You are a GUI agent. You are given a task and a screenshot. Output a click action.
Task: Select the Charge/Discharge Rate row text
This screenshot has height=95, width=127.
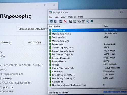[x=63, y=68]
